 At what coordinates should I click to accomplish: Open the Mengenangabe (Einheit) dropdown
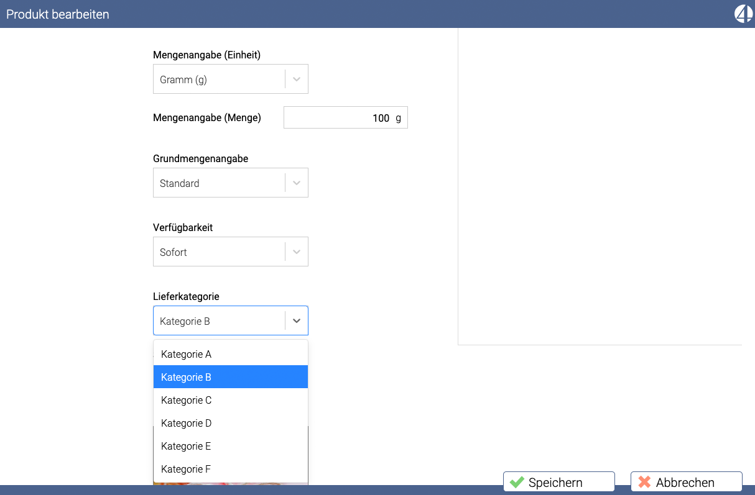(231, 79)
